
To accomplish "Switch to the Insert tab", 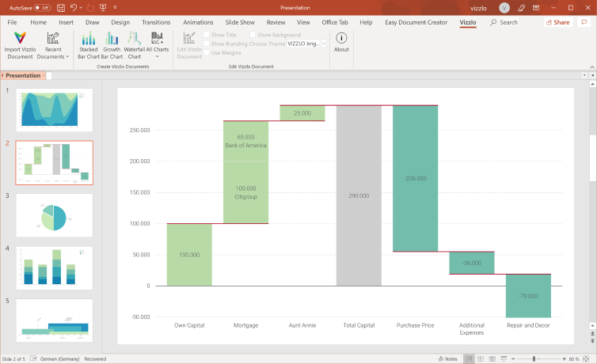I will (x=66, y=22).
